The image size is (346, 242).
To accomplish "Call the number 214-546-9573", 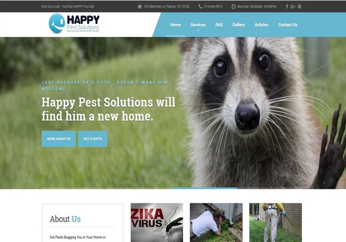I will [x=213, y=7].
